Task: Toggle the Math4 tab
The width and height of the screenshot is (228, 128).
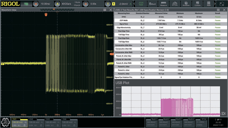Action: coord(189,123)
